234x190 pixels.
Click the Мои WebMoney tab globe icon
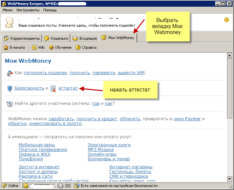(x=104, y=37)
